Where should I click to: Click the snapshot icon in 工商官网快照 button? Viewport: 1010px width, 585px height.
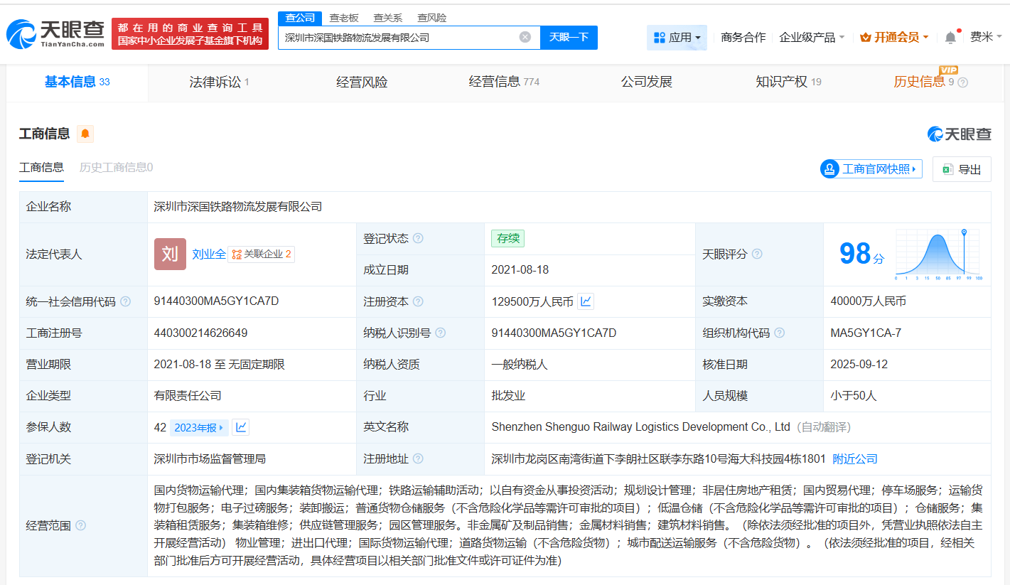[x=828, y=169]
